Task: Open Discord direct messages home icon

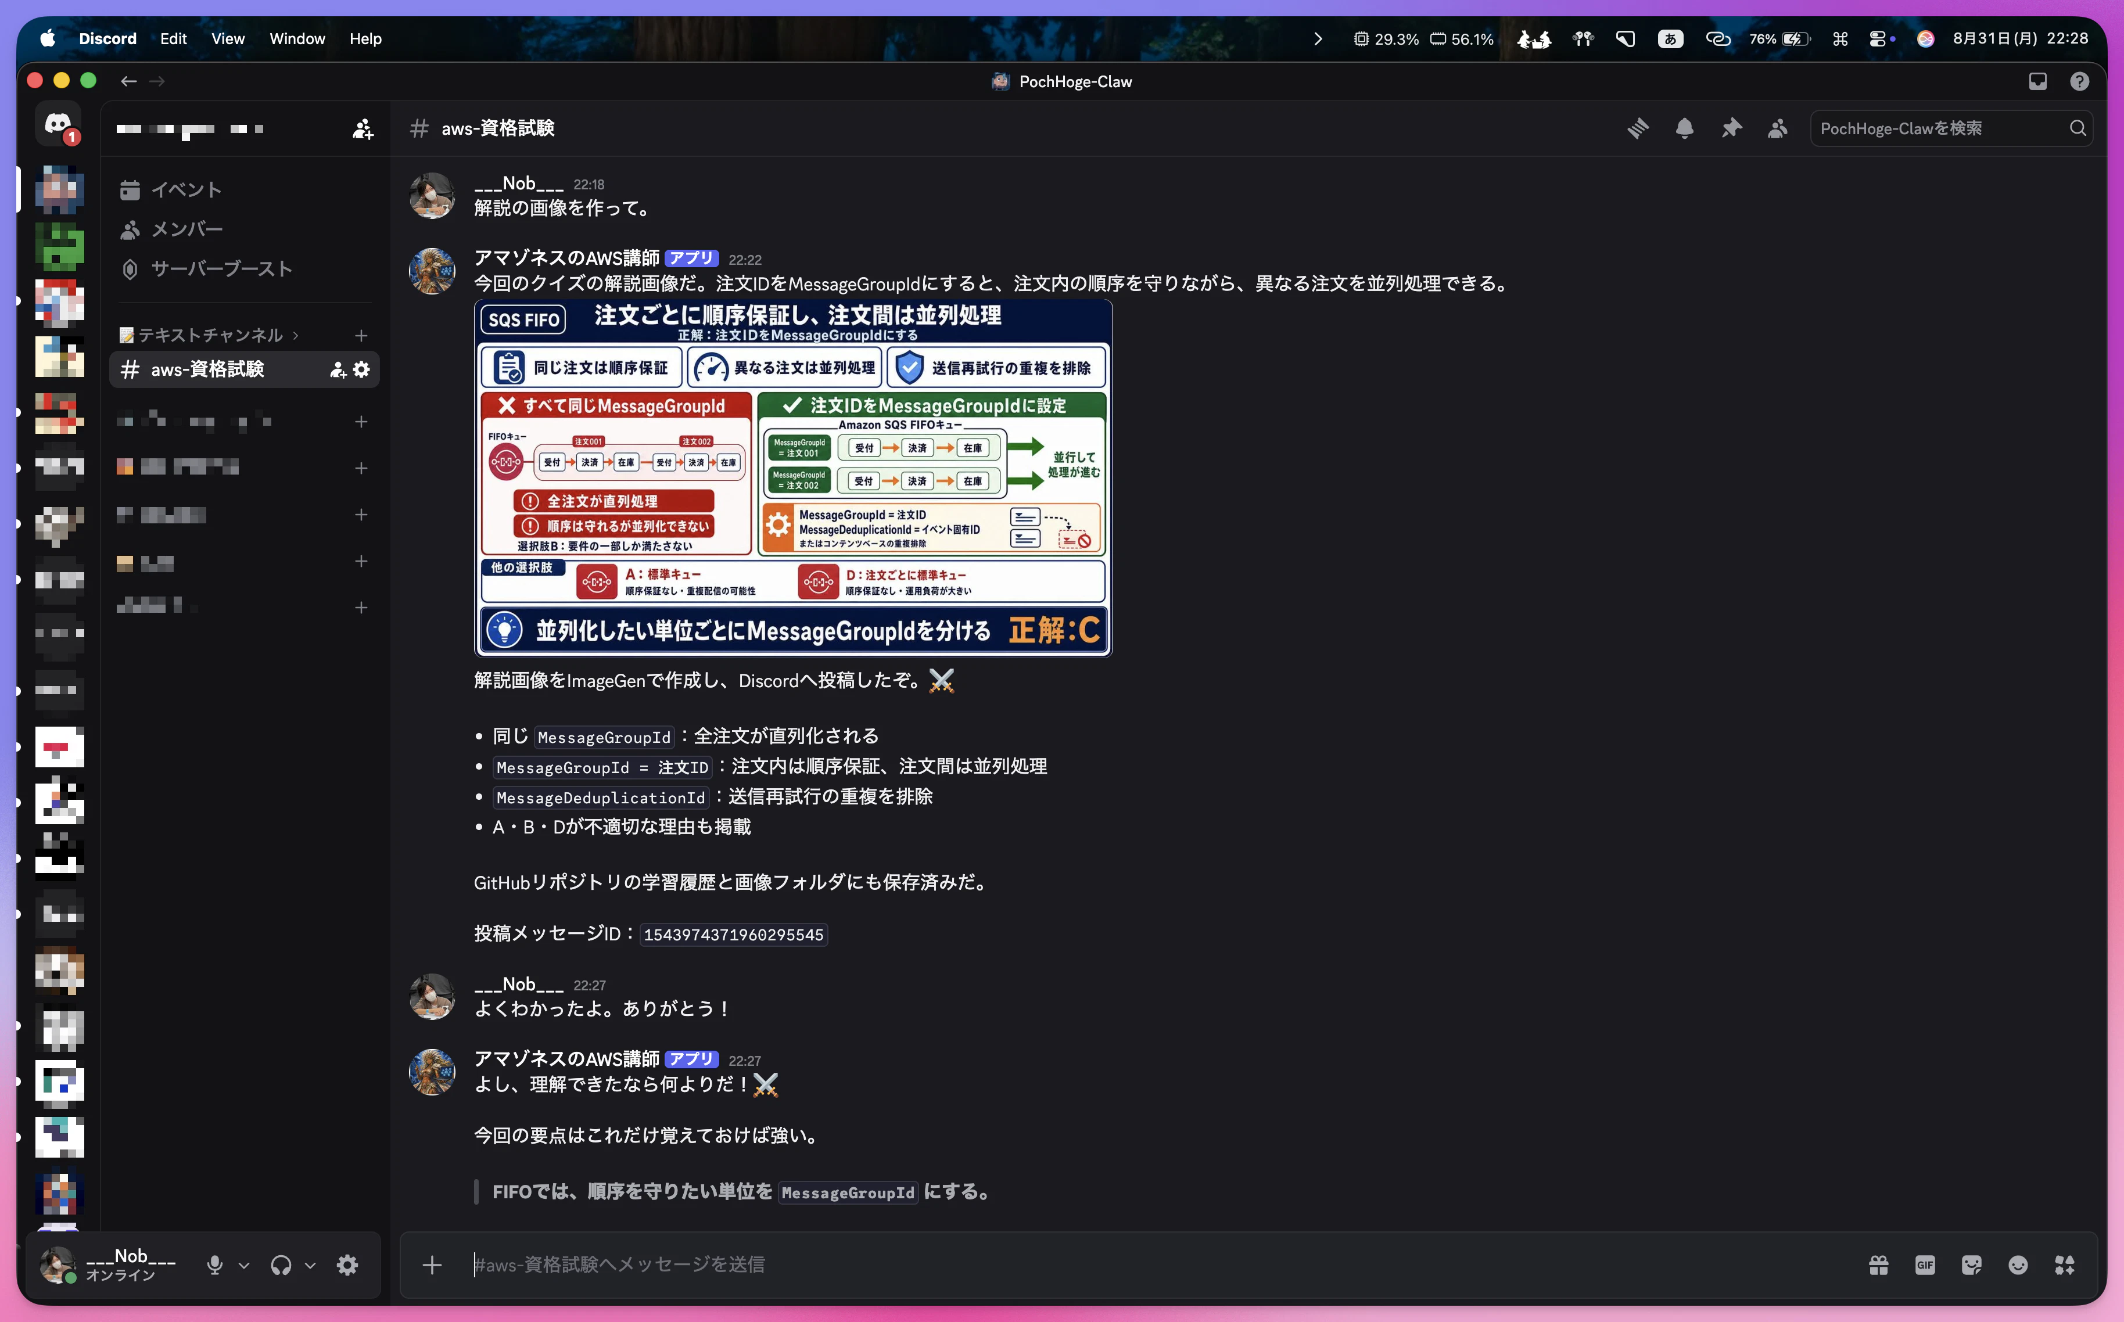Action: pos(59,124)
